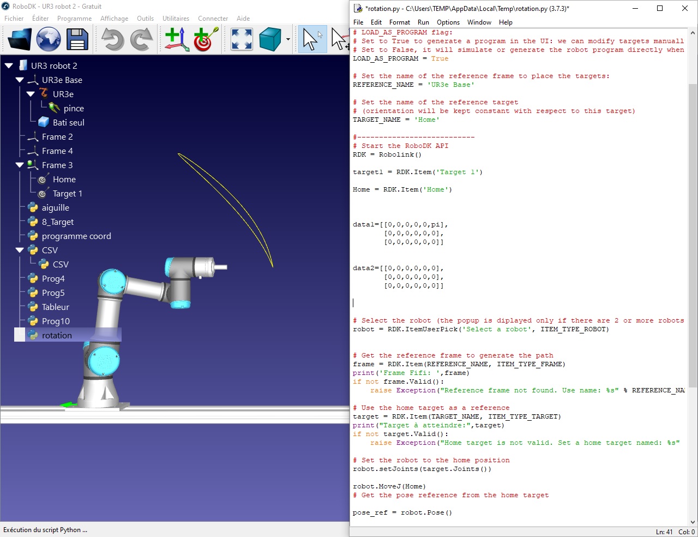698x537 pixels.
Task: Select the Target 1 tree item
Action: click(67, 194)
